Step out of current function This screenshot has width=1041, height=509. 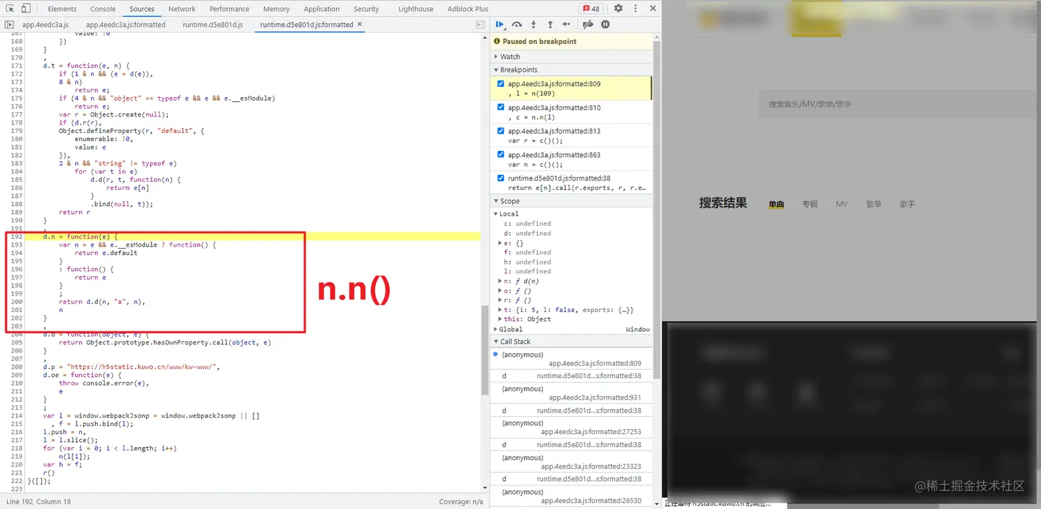[550, 24]
